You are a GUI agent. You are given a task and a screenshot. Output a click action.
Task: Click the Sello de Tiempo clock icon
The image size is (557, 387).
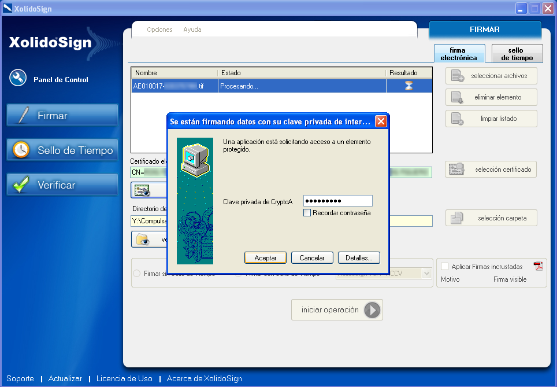[x=21, y=150]
